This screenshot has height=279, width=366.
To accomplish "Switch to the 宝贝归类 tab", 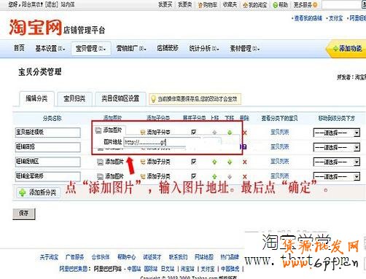I will tap(74, 98).
